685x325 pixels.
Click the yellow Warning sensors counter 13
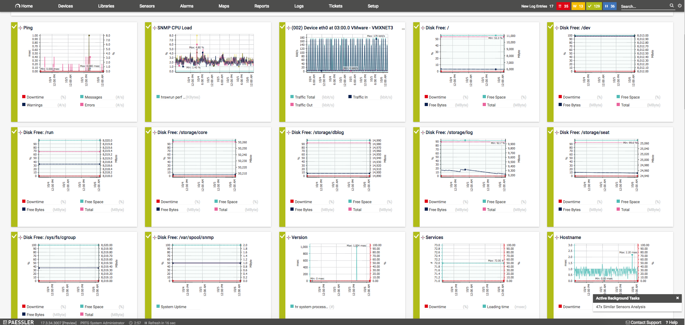pyautogui.click(x=578, y=6)
